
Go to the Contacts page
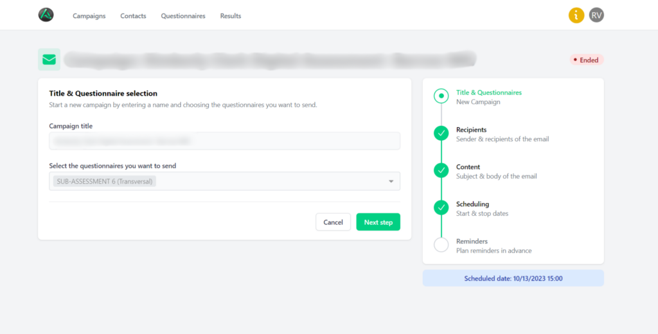(133, 16)
